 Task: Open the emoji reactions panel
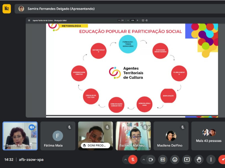point(175,159)
